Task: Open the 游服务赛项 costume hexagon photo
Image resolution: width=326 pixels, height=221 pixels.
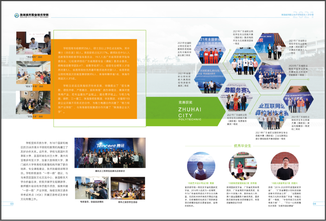Action: 236,97
